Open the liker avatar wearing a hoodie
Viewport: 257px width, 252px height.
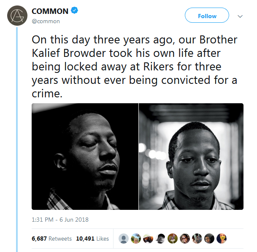(x=209, y=239)
